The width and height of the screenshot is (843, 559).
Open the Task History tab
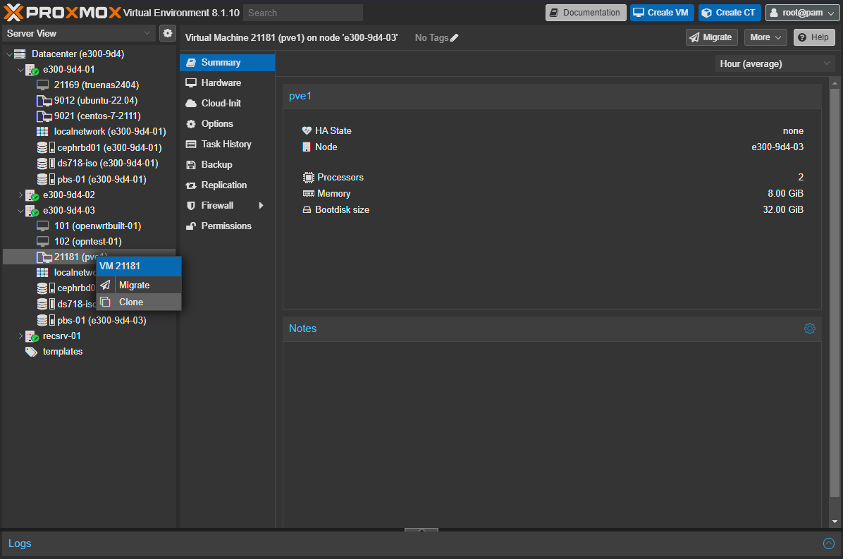tap(228, 144)
